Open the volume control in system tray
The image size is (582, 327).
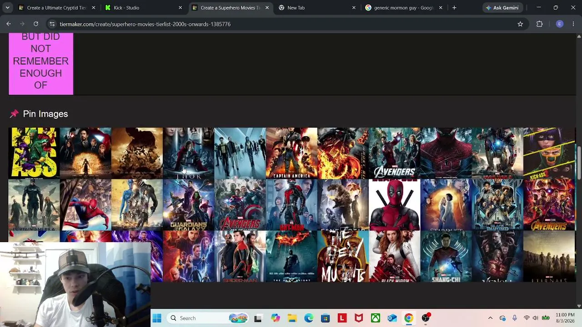coord(535,318)
